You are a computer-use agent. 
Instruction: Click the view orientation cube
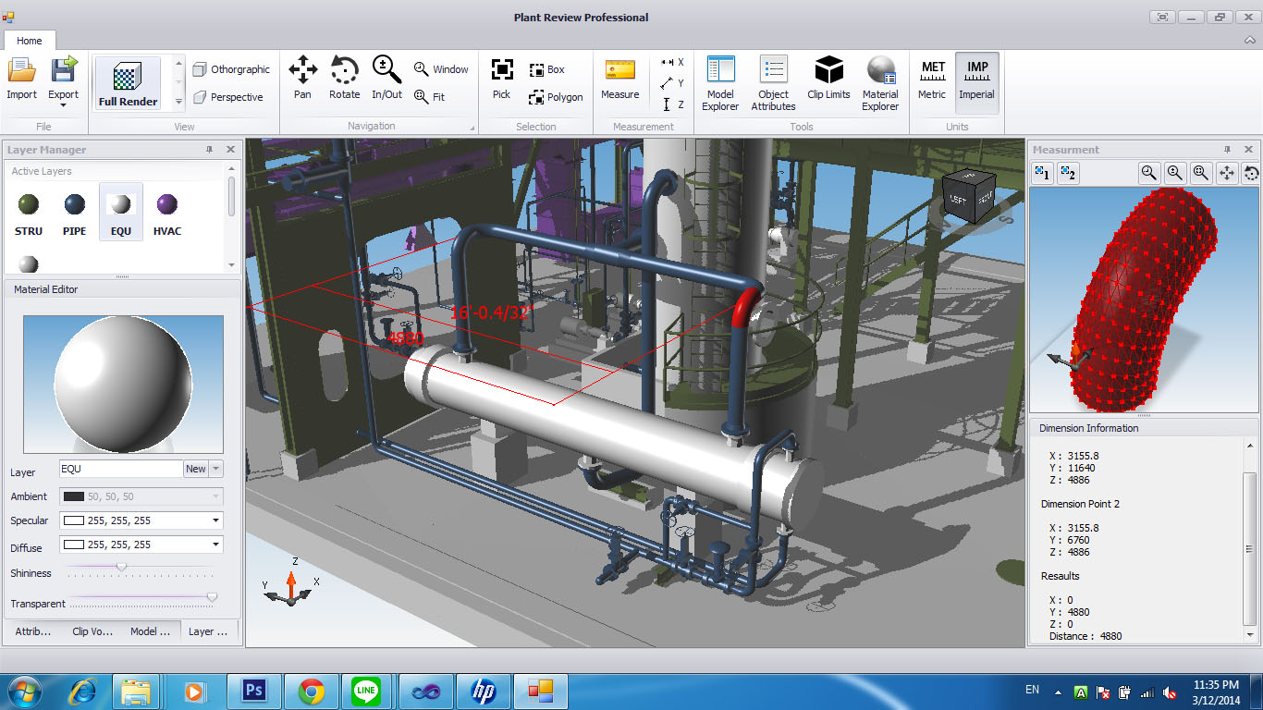pos(969,196)
